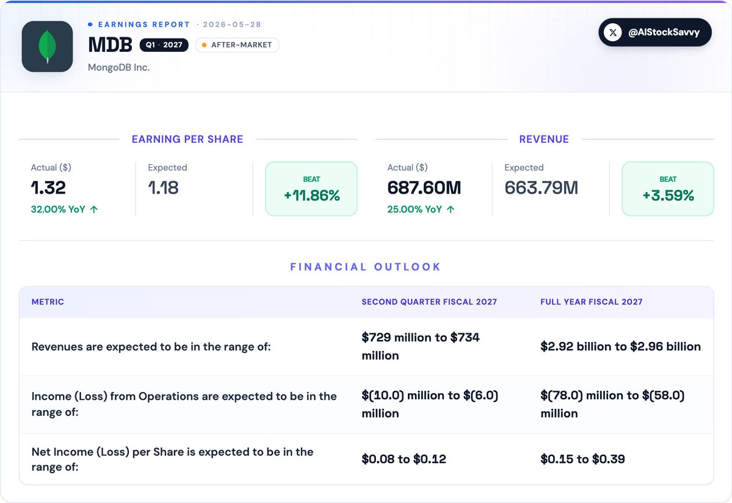Select the Q1 2027 quarter badge

coord(164,45)
